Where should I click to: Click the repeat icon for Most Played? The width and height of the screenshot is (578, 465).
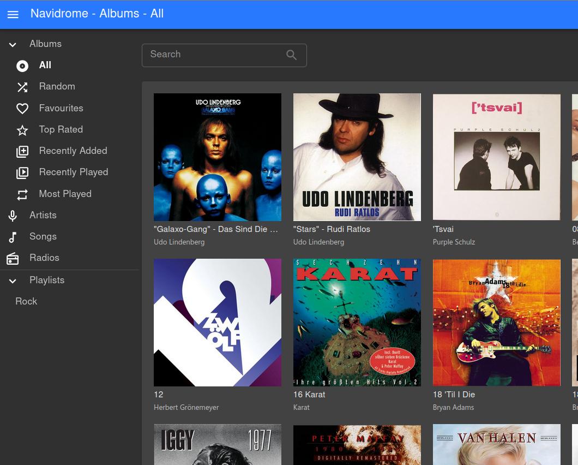coord(22,194)
